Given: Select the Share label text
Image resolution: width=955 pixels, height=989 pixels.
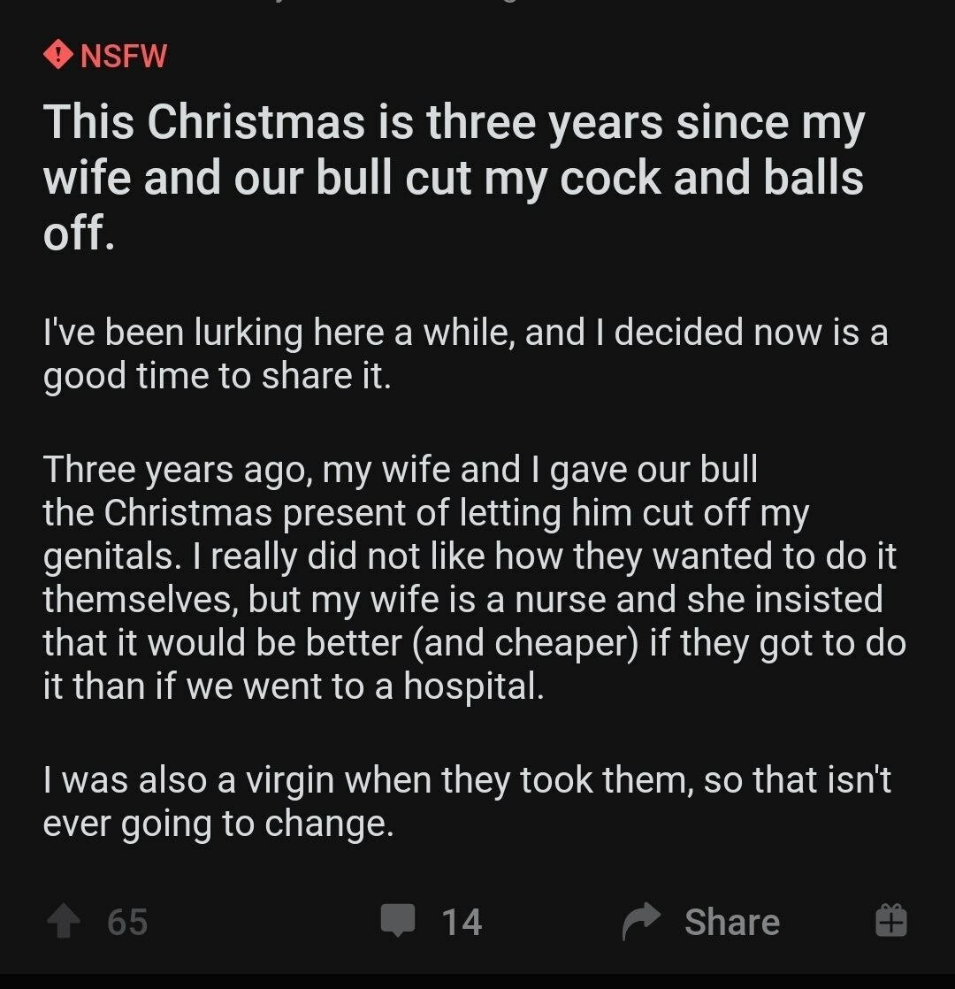Looking at the screenshot, I should click(x=732, y=922).
